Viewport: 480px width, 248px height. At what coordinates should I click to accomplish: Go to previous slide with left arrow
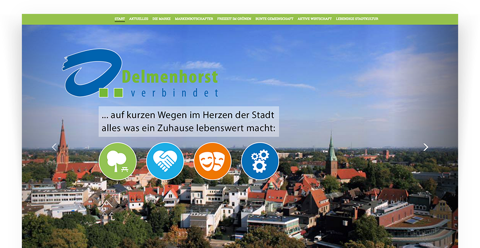point(54,147)
